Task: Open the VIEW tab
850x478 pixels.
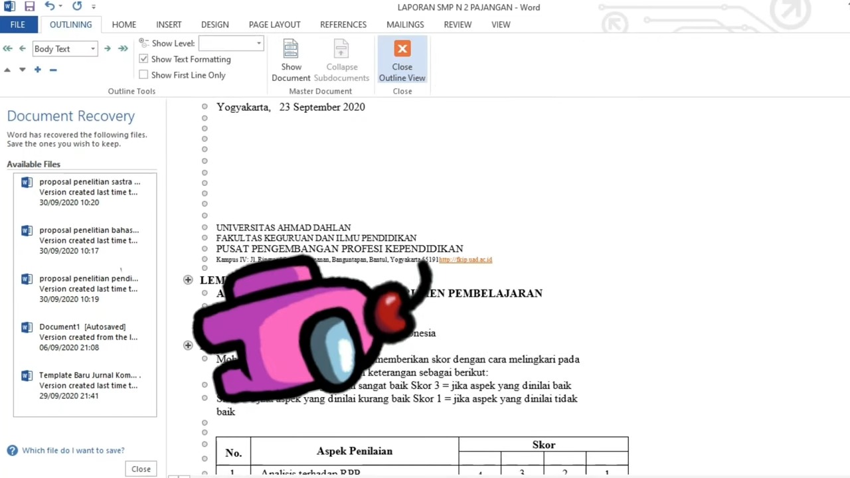Action: click(x=501, y=25)
